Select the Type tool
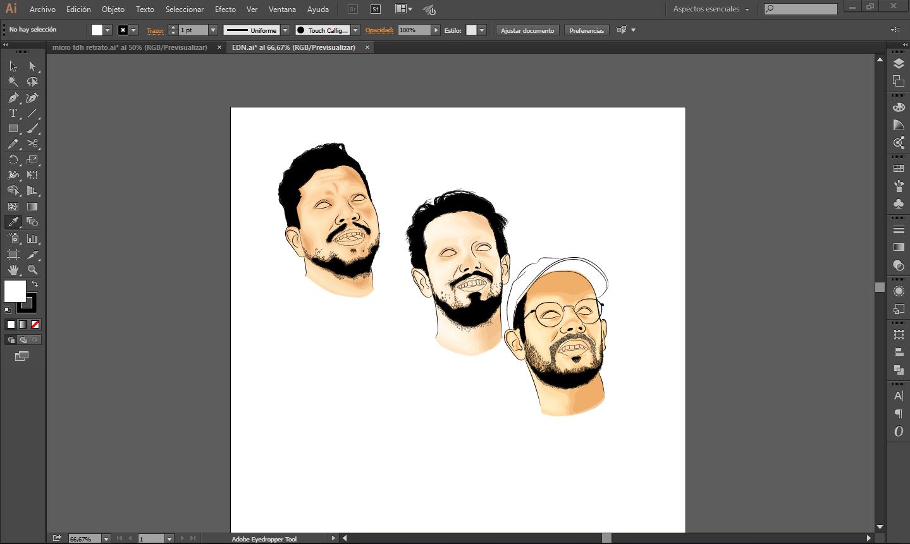910x544 pixels. 13,113
